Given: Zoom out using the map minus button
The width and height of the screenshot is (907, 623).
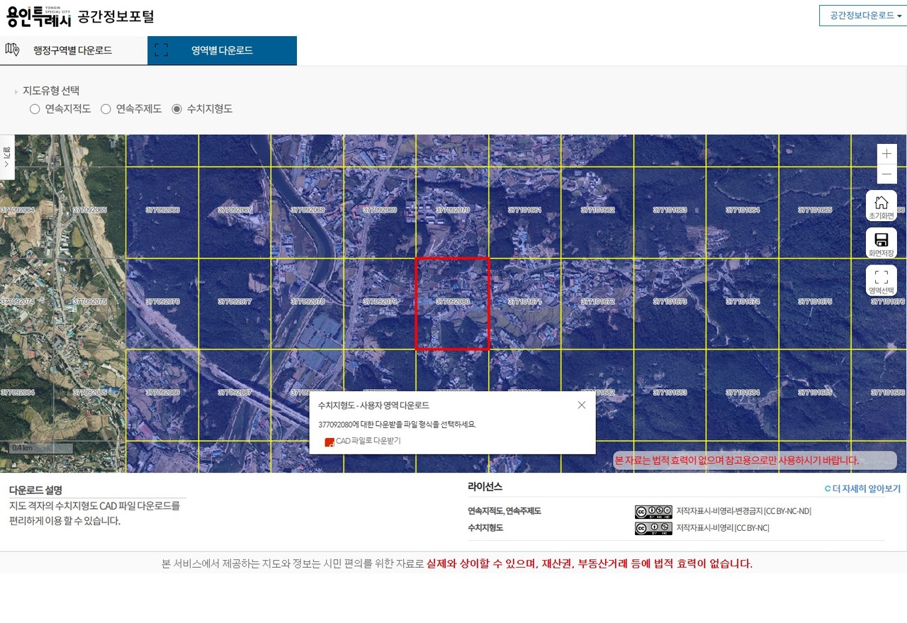Looking at the screenshot, I should 886,174.
